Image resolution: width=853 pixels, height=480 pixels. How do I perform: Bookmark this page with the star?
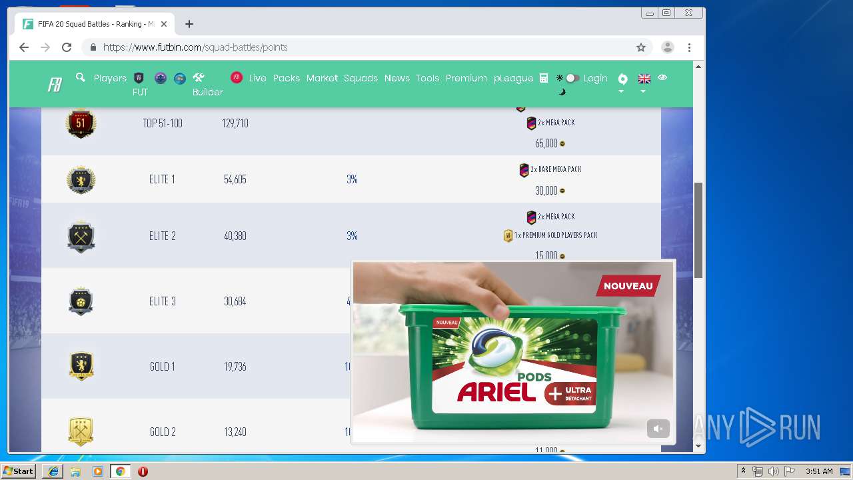tap(641, 47)
